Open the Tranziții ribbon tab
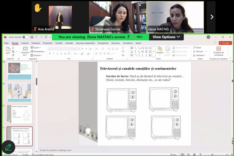The height and width of the screenshot is (156, 234). point(58,43)
